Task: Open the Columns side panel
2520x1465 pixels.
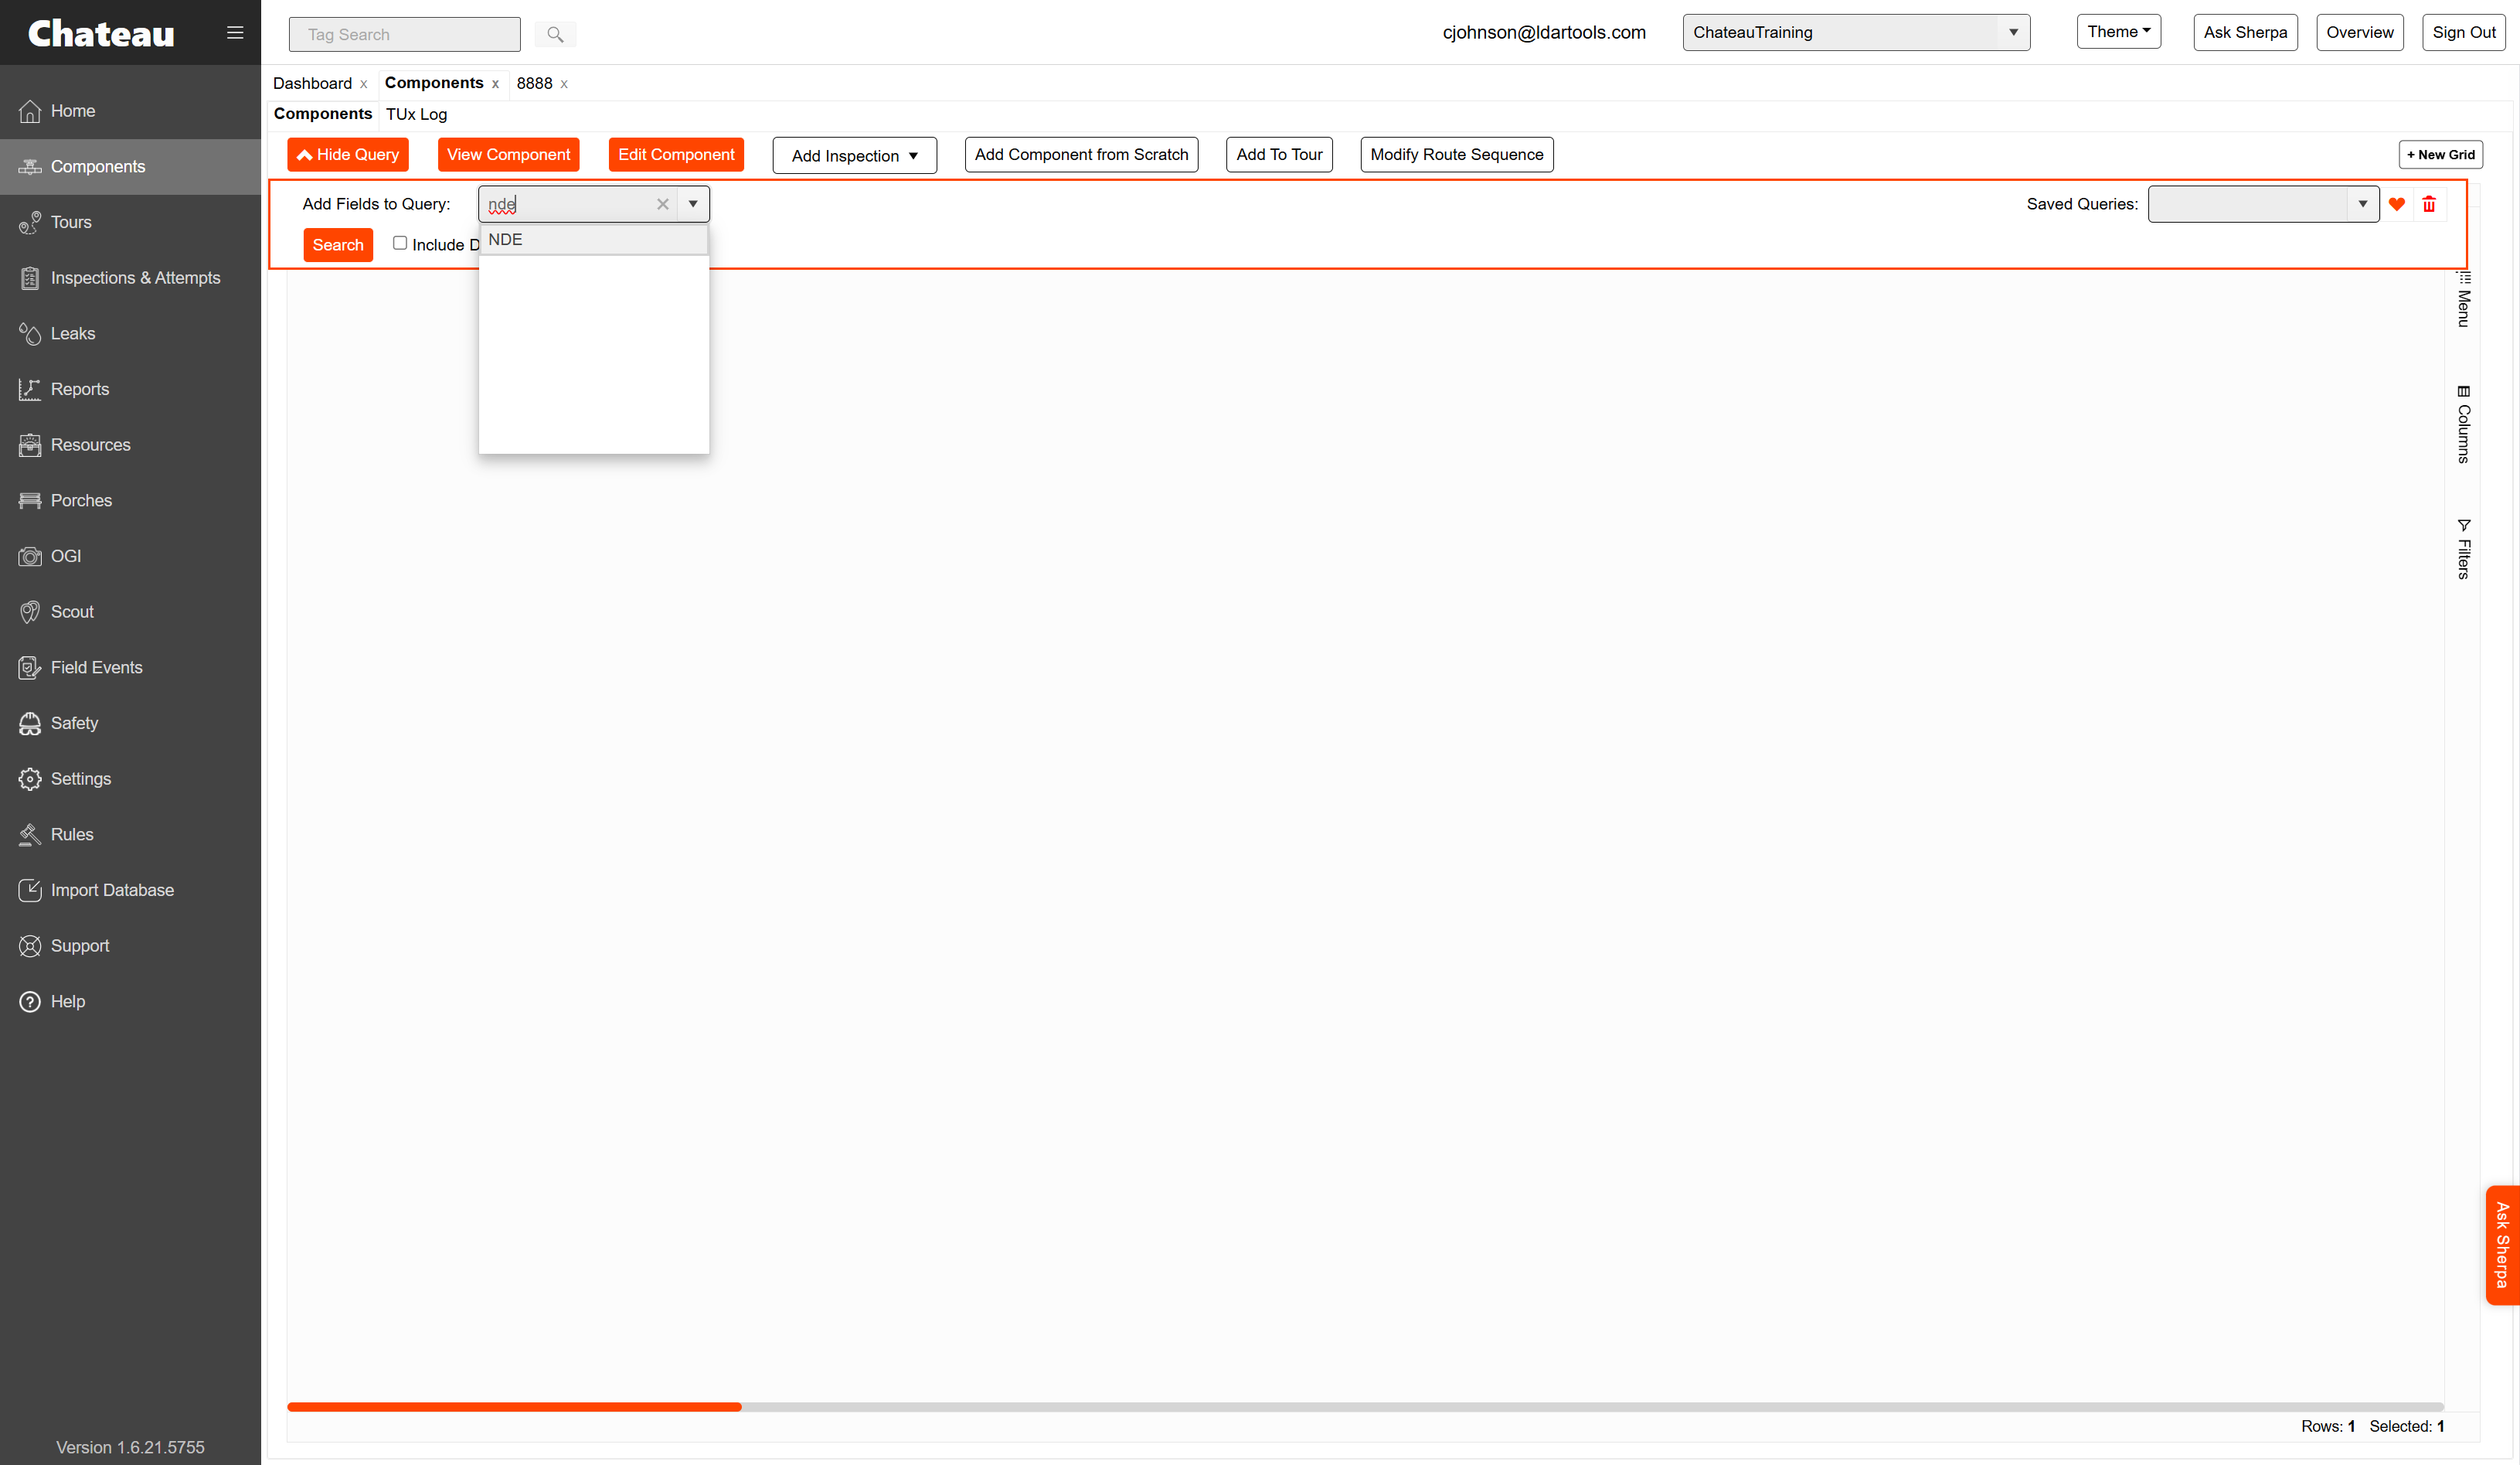Action: (x=2463, y=425)
